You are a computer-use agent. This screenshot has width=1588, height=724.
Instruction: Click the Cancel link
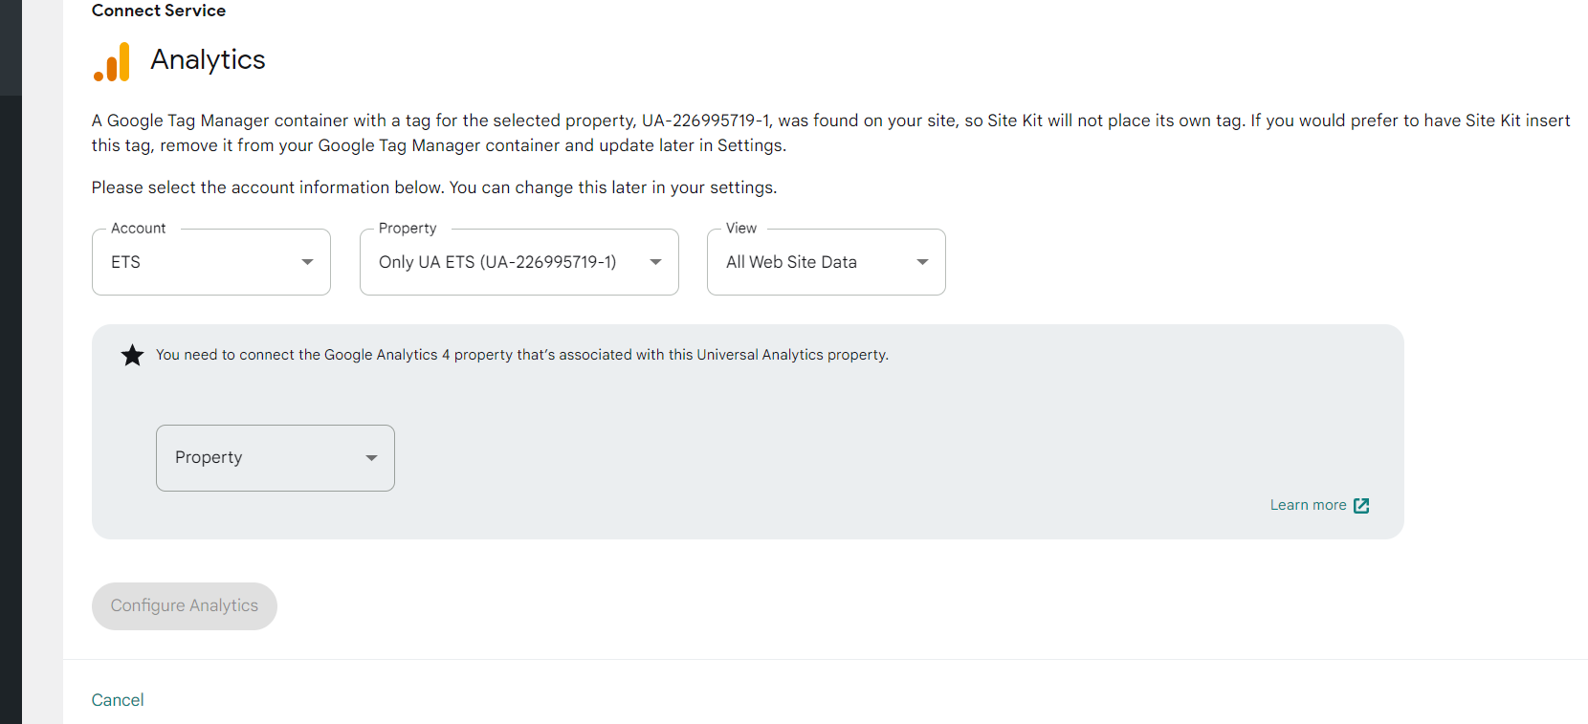click(x=117, y=699)
